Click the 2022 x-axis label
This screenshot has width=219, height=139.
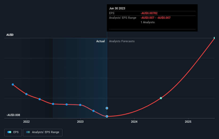pyautogui.click(x=26, y=122)
